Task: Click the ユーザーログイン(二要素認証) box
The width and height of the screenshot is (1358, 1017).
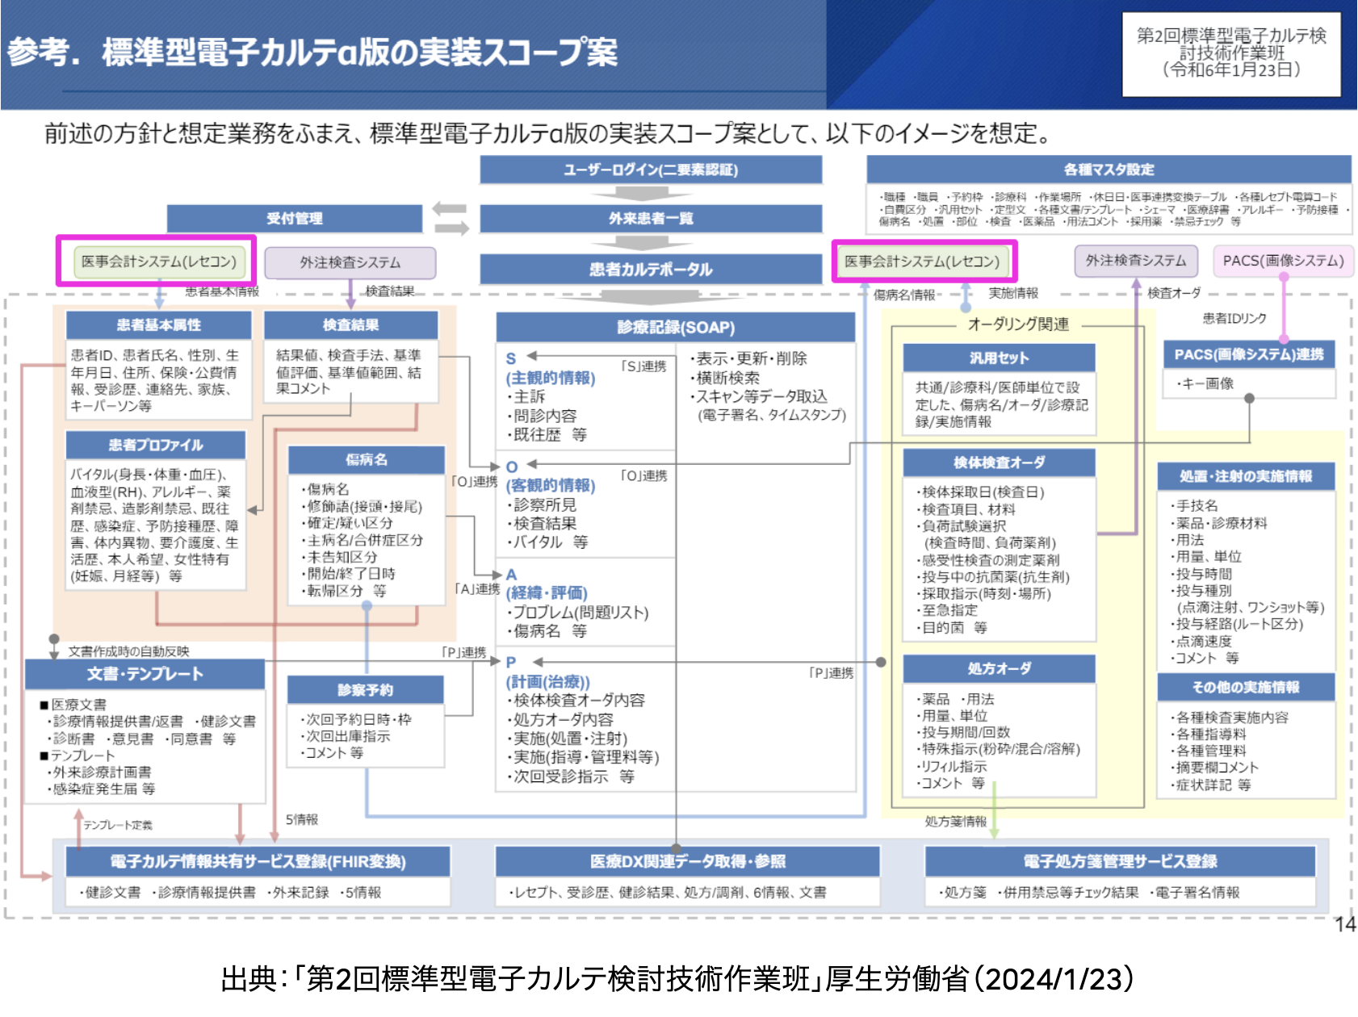Action: point(651,169)
